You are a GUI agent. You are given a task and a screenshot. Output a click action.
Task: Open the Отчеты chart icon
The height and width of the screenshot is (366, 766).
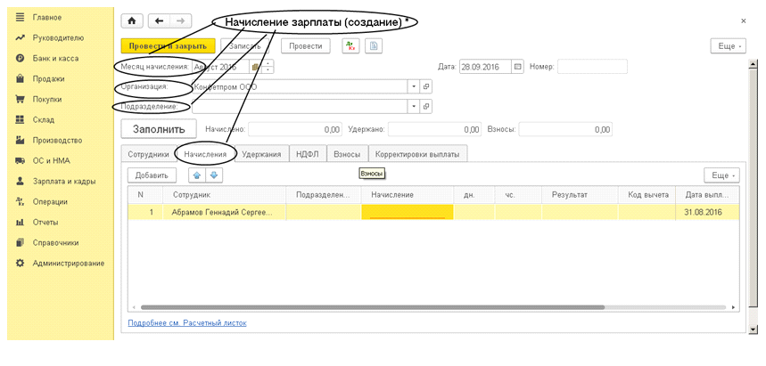pos(20,222)
